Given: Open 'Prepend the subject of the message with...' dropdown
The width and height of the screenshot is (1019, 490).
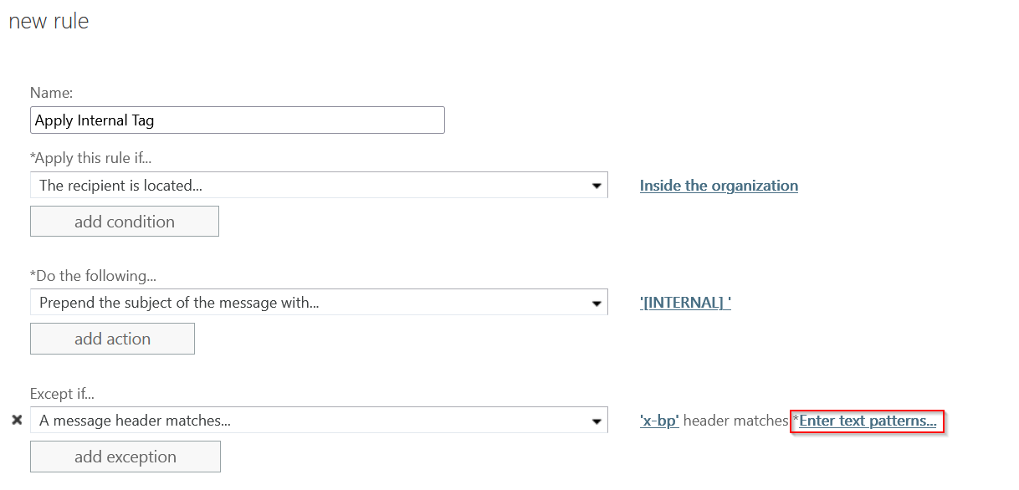Looking at the screenshot, I should tap(310, 303).
